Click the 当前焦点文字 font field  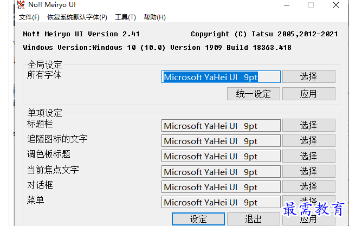pyautogui.click(x=221, y=172)
